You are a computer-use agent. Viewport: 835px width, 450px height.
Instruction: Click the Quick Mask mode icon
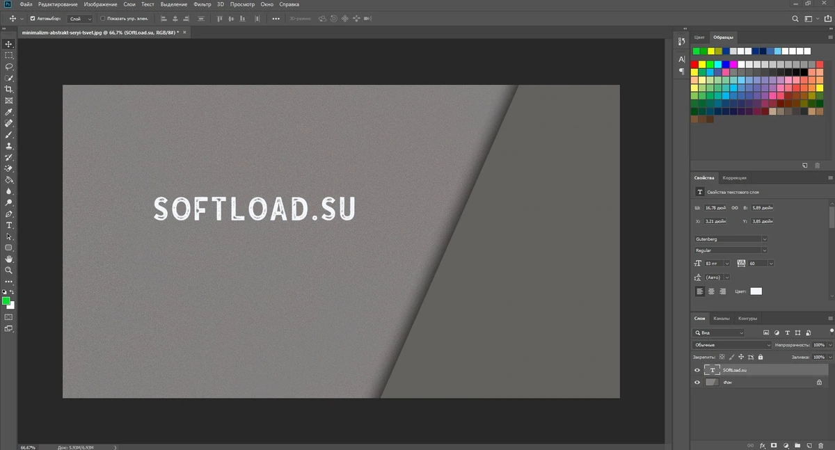point(9,317)
